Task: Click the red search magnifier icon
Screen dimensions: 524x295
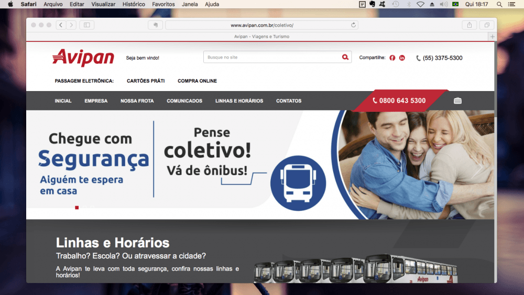Action: pos(345,57)
